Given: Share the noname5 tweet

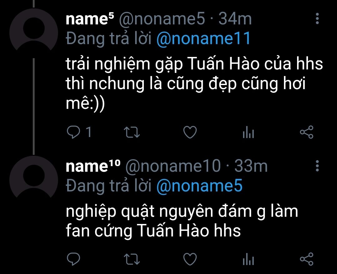Looking at the screenshot, I should pyautogui.click(x=307, y=132).
